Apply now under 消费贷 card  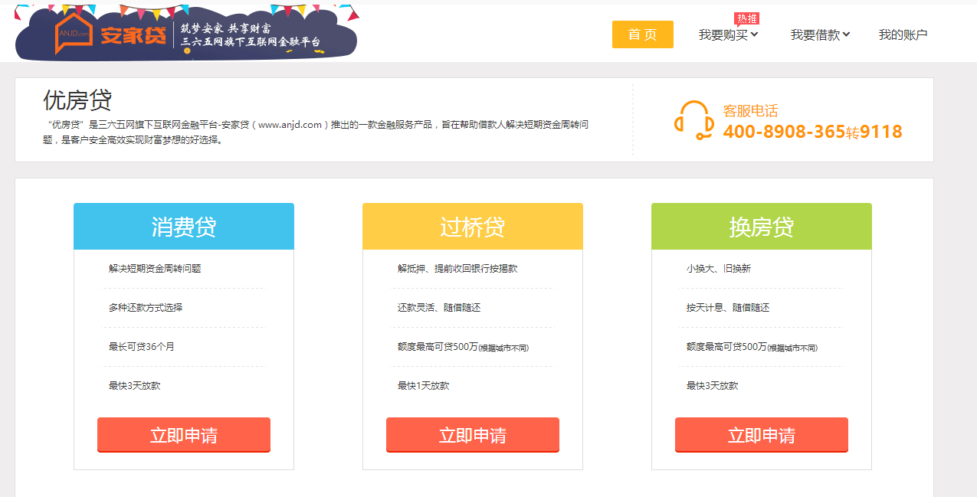click(184, 435)
